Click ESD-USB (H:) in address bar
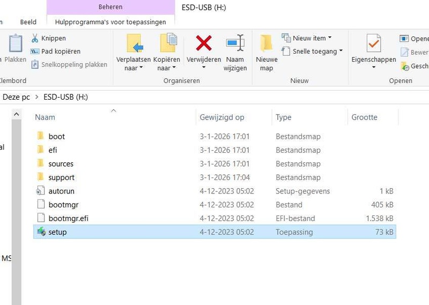The width and height of the screenshot is (429, 305). coord(65,97)
